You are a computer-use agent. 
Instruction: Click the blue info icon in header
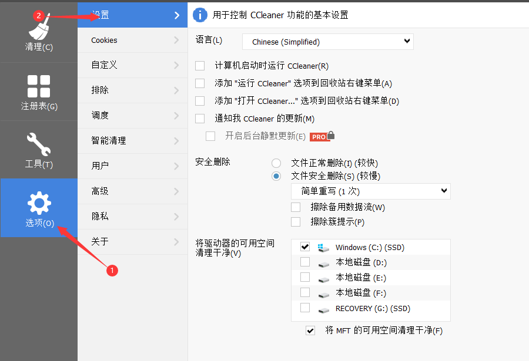(200, 15)
